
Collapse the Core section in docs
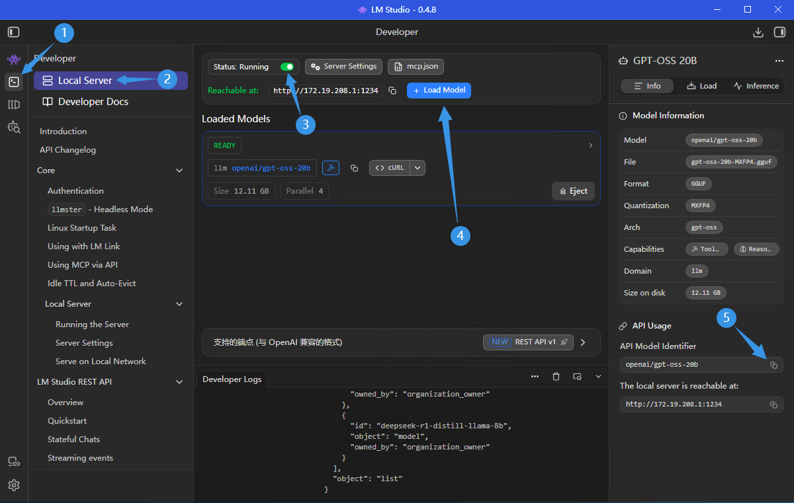coord(179,171)
